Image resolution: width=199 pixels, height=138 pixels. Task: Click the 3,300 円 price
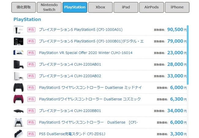coord(178,134)
